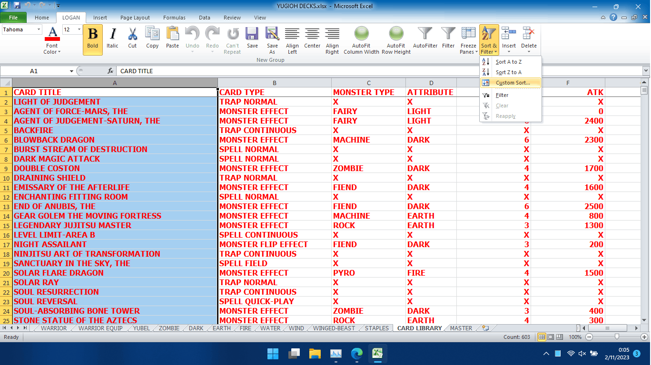The image size is (651, 365).
Task: Expand the formula bar
Action: point(646,71)
